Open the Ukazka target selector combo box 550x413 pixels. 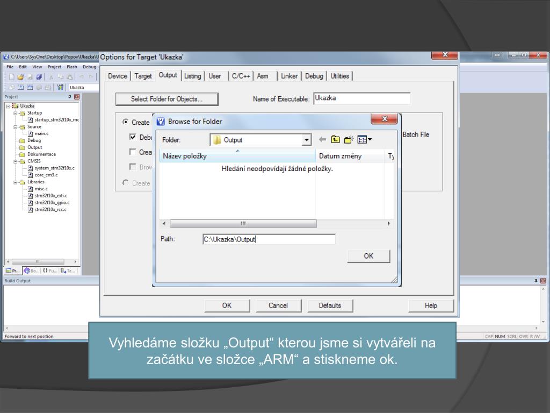tap(83, 88)
